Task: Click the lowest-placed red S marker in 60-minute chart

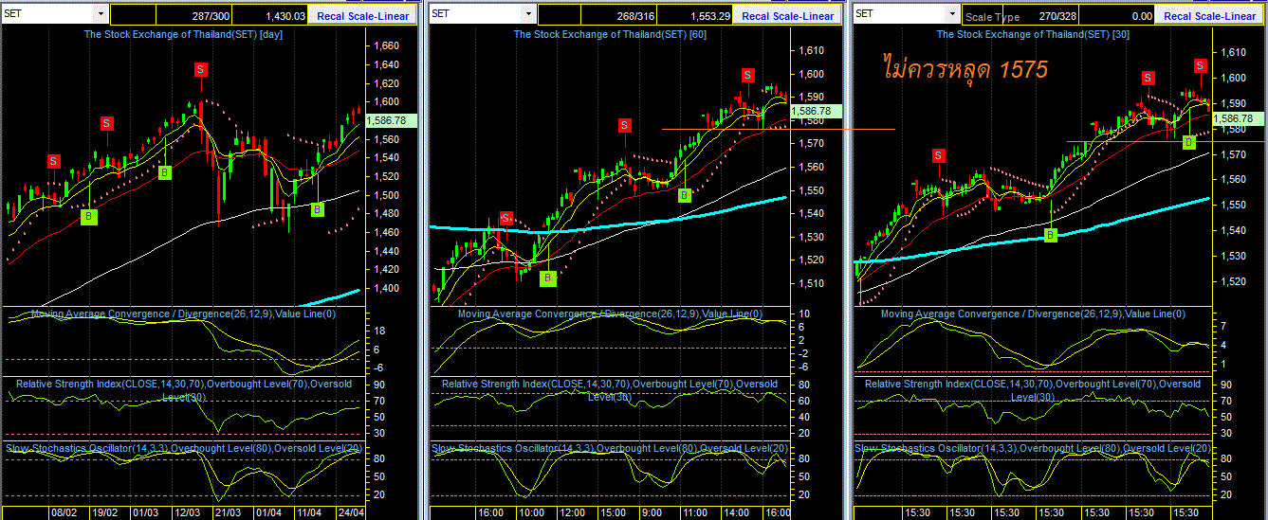Action: click(x=506, y=218)
